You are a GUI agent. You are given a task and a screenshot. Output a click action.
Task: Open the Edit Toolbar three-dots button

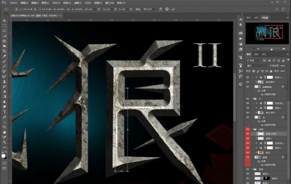[4, 147]
